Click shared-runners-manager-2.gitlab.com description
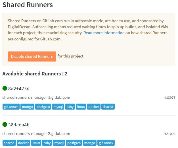The image size is (178, 148). (x=36, y=134)
